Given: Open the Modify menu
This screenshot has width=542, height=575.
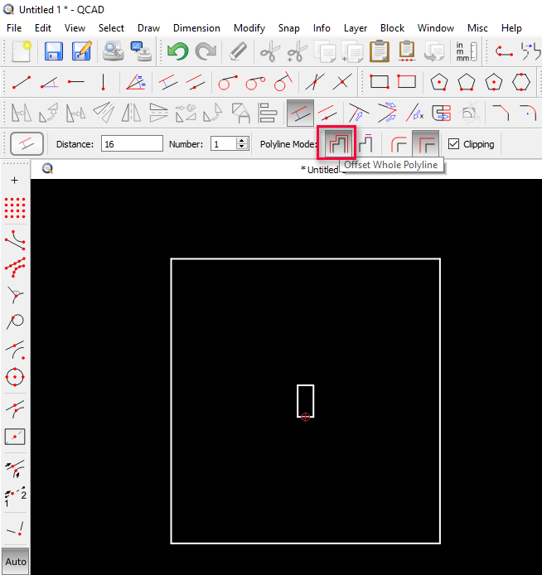Looking at the screenshot, I should (249, 28).
